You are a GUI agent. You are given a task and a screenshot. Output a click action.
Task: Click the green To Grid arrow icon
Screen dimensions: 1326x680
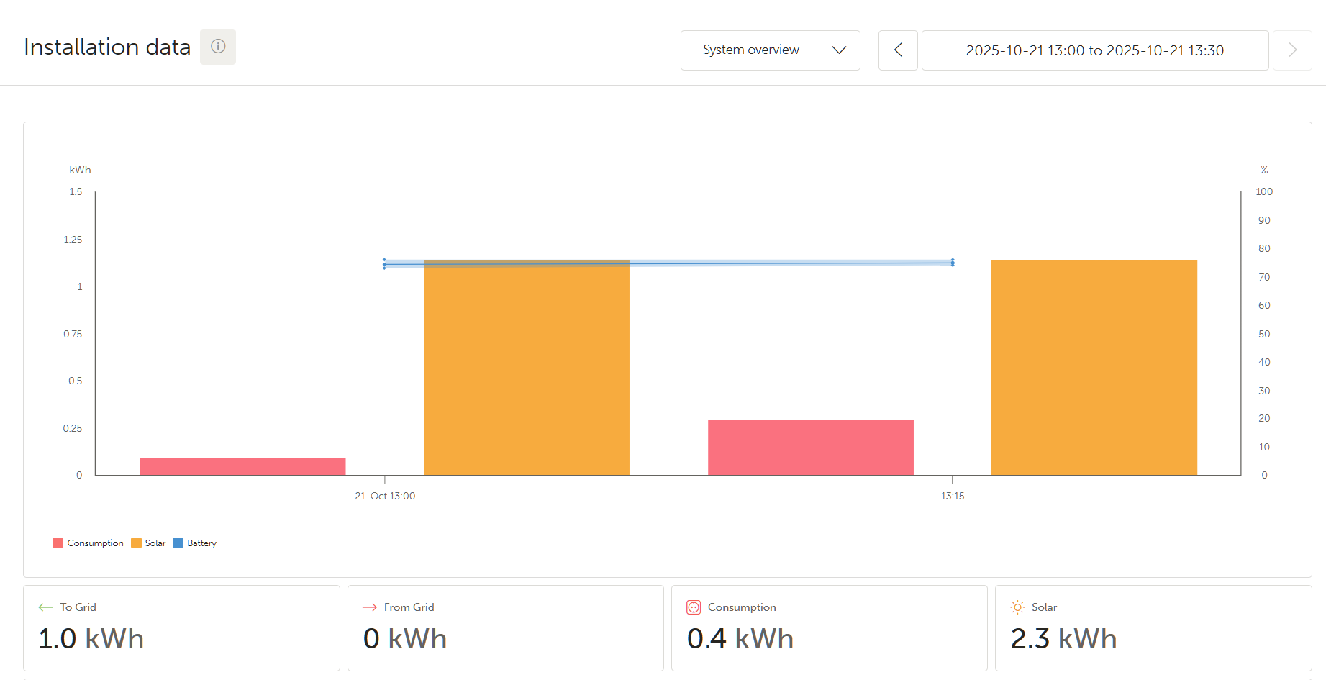[x=45, y=607]
